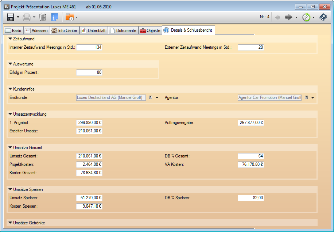Click the VA Kosten value field
Viewport: 334px width, 232px height.
[250, 164]
